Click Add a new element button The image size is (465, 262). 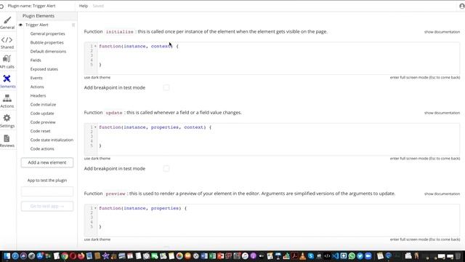pos(46,162)
